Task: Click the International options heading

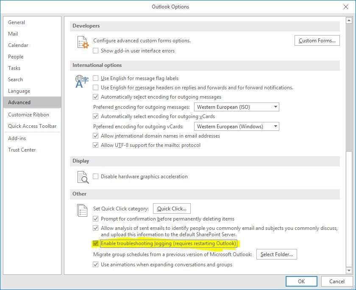Action: tap(97, 65)
